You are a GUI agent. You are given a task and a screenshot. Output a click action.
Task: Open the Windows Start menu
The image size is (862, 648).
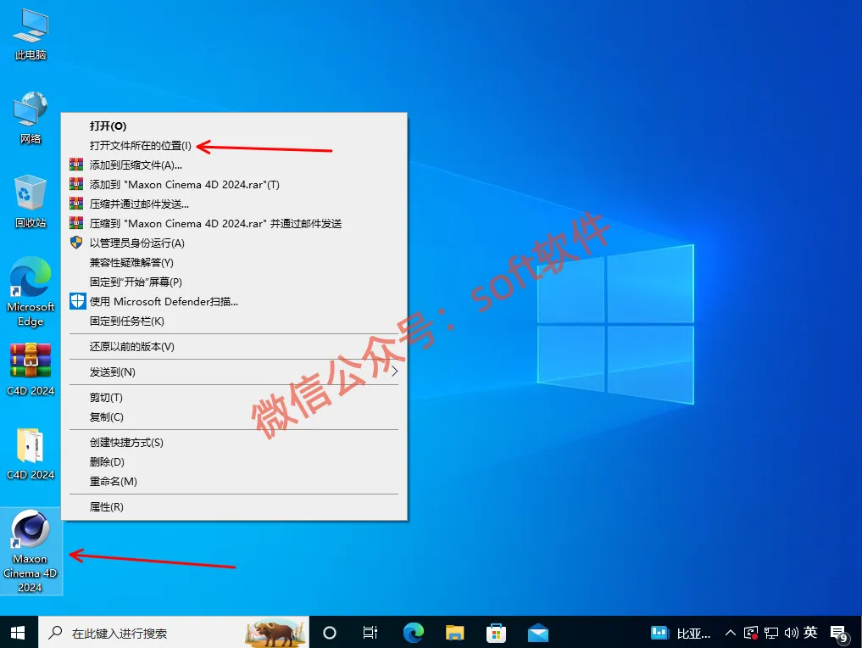18,633
